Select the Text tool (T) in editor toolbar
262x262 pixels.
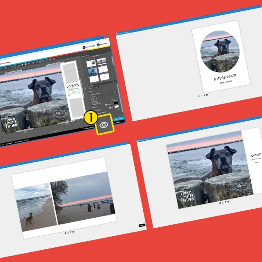tap(22, 65)
